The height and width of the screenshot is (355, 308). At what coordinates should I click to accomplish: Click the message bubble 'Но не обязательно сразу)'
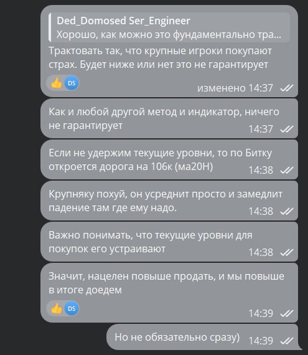pyautogui.click(x=202, y=337)
